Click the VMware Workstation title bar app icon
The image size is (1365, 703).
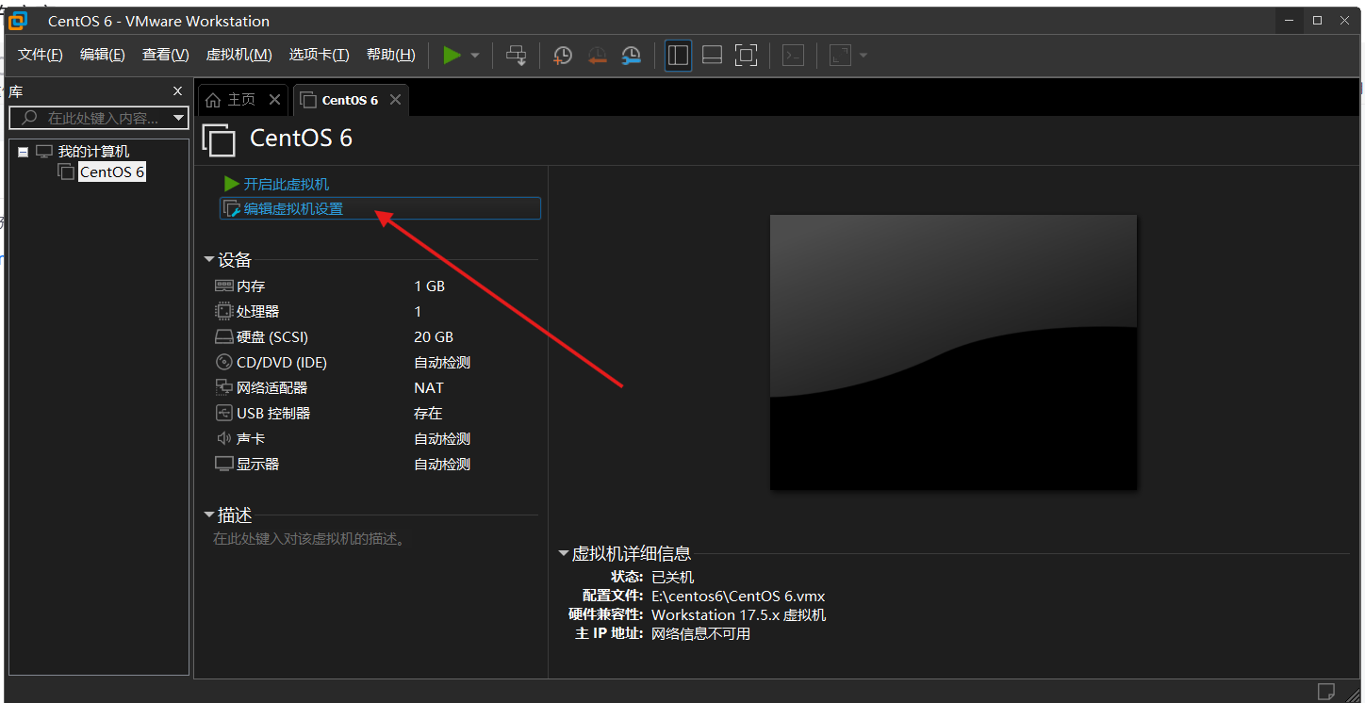17,21
